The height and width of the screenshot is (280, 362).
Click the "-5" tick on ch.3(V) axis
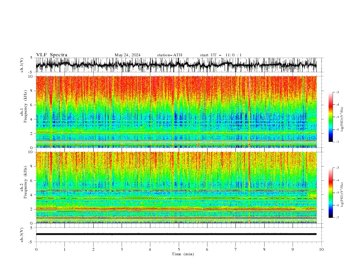pyautogui.click(x=31, y=242)
